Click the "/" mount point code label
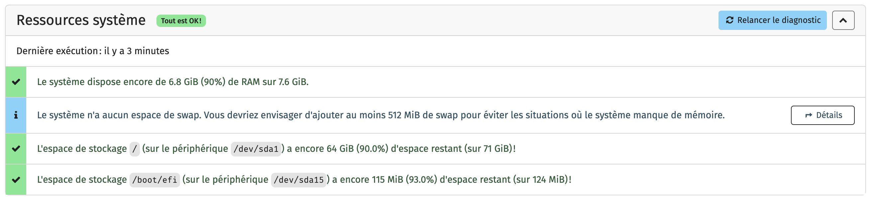Screen dimensions: 873x206 coord(135,149)
